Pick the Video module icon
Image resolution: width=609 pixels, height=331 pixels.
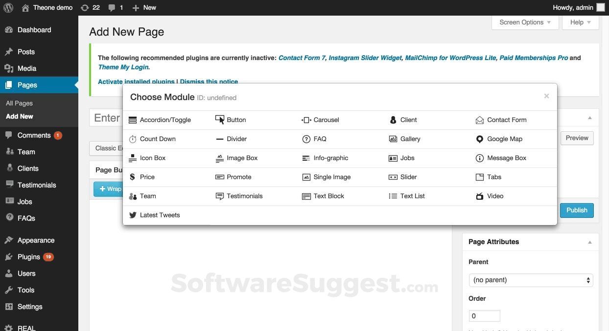click(480, 196)
